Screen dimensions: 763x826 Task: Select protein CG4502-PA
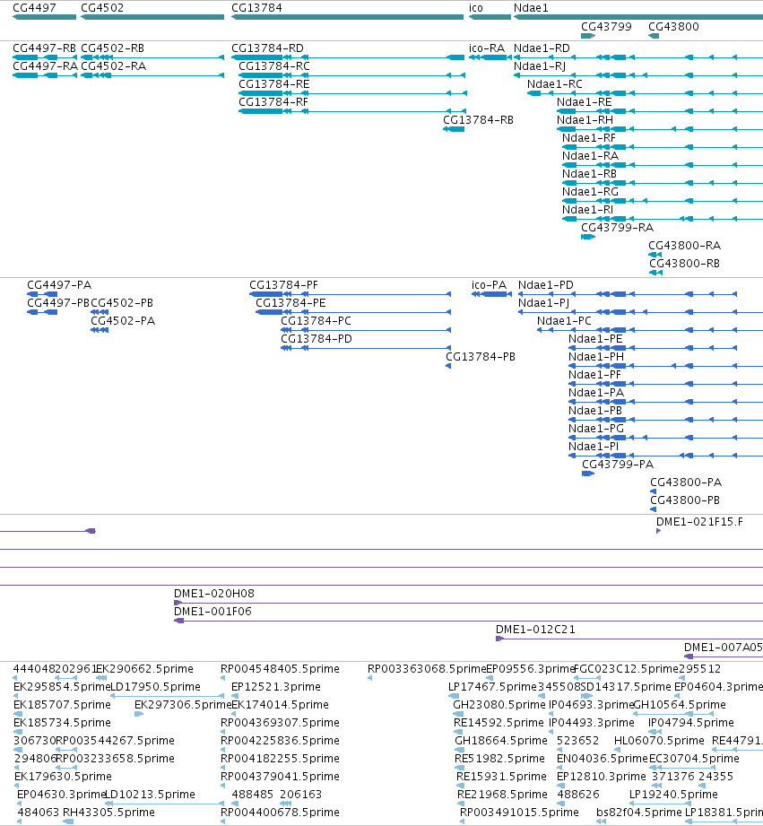[123, 321]
